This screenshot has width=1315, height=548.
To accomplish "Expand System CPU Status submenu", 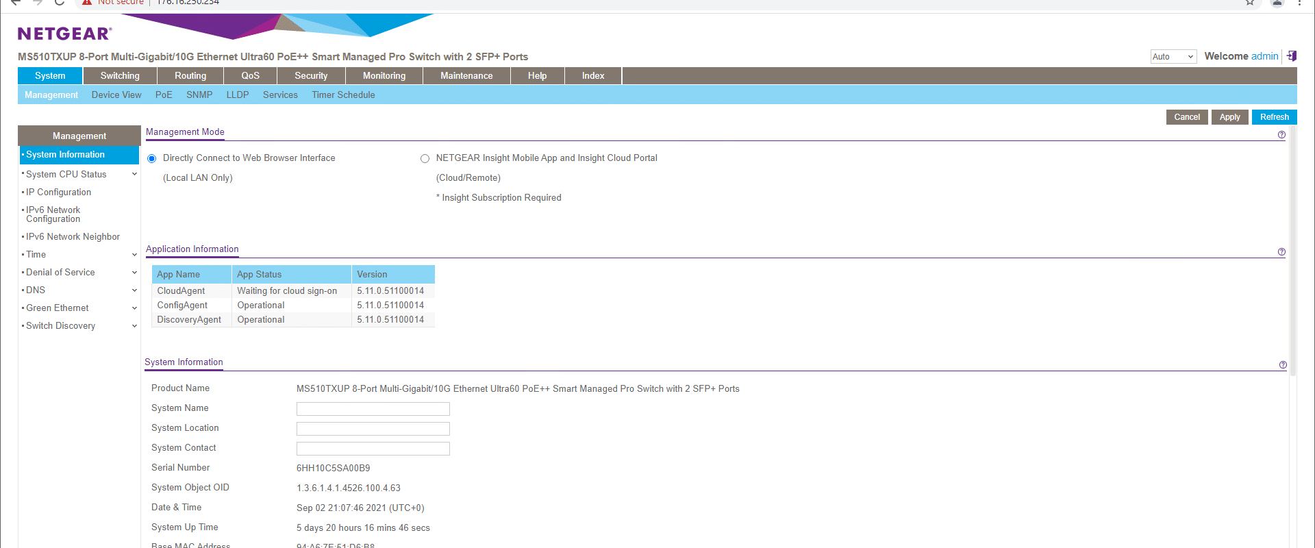I will tap(134, 174).
